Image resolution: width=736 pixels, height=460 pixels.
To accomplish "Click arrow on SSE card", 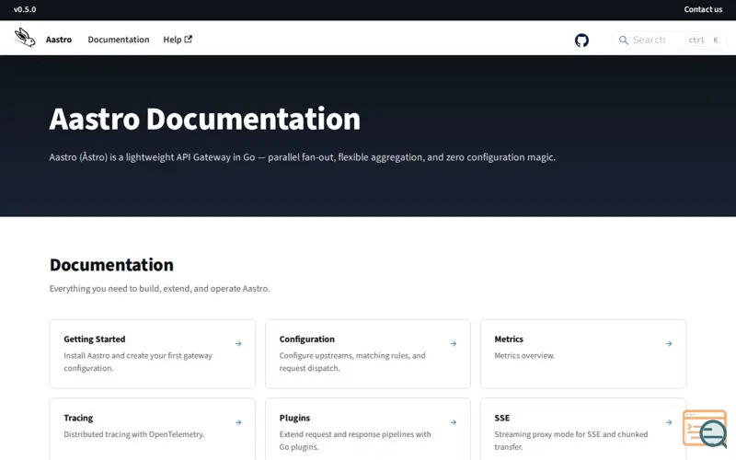I will pos(669,422).
